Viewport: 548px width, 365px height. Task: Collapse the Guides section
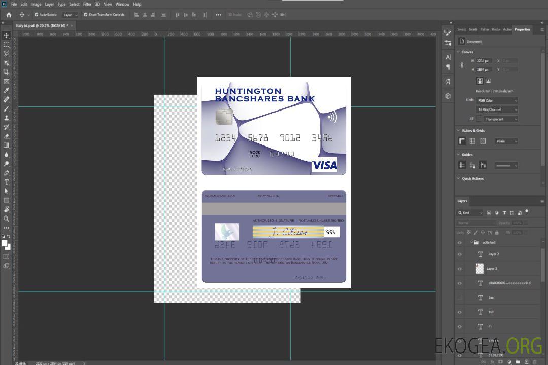pos(458,155)
